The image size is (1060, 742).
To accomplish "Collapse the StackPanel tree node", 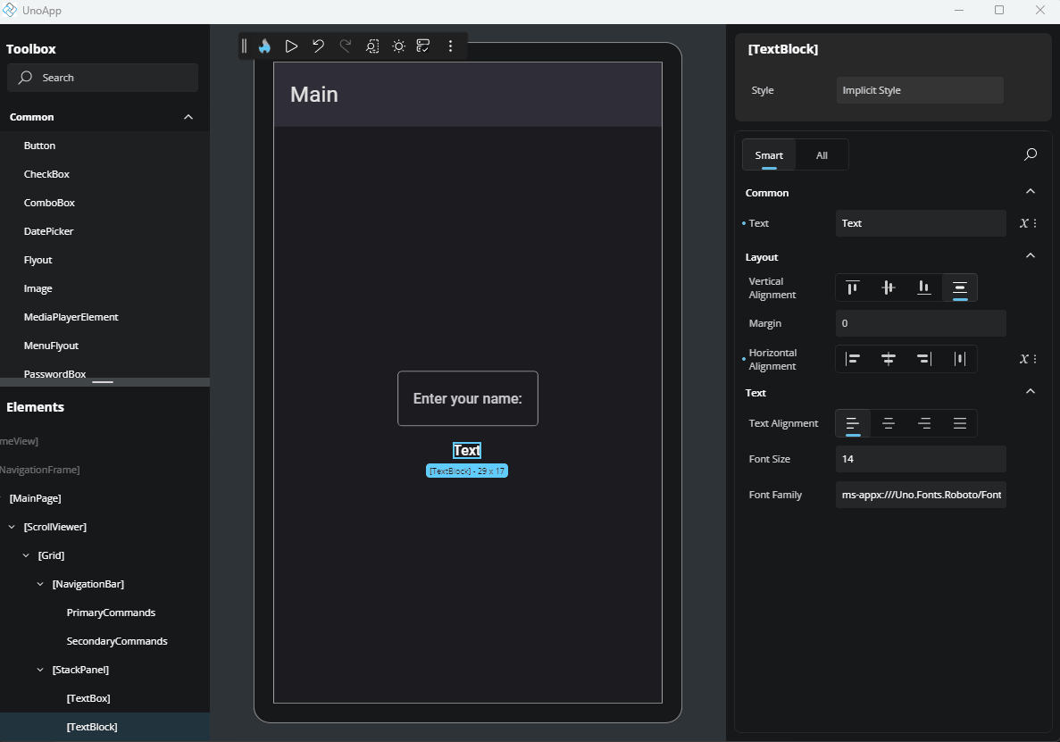I will [39, 669].
